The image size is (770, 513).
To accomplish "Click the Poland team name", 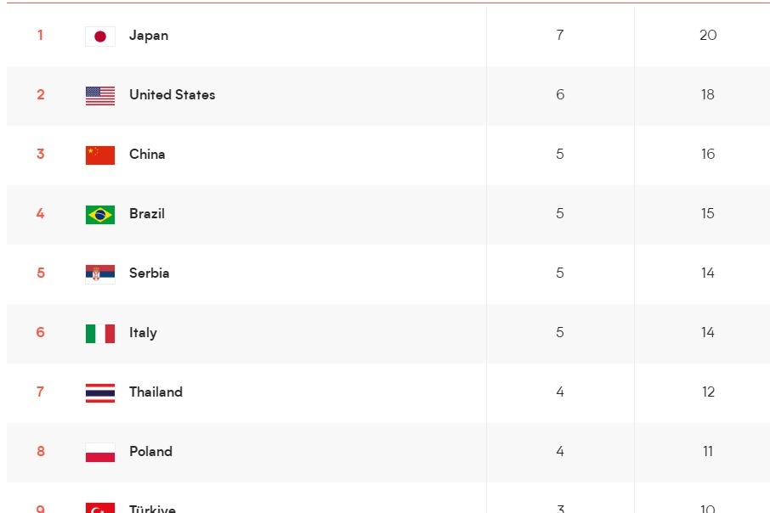I will (x=150, y=451).
